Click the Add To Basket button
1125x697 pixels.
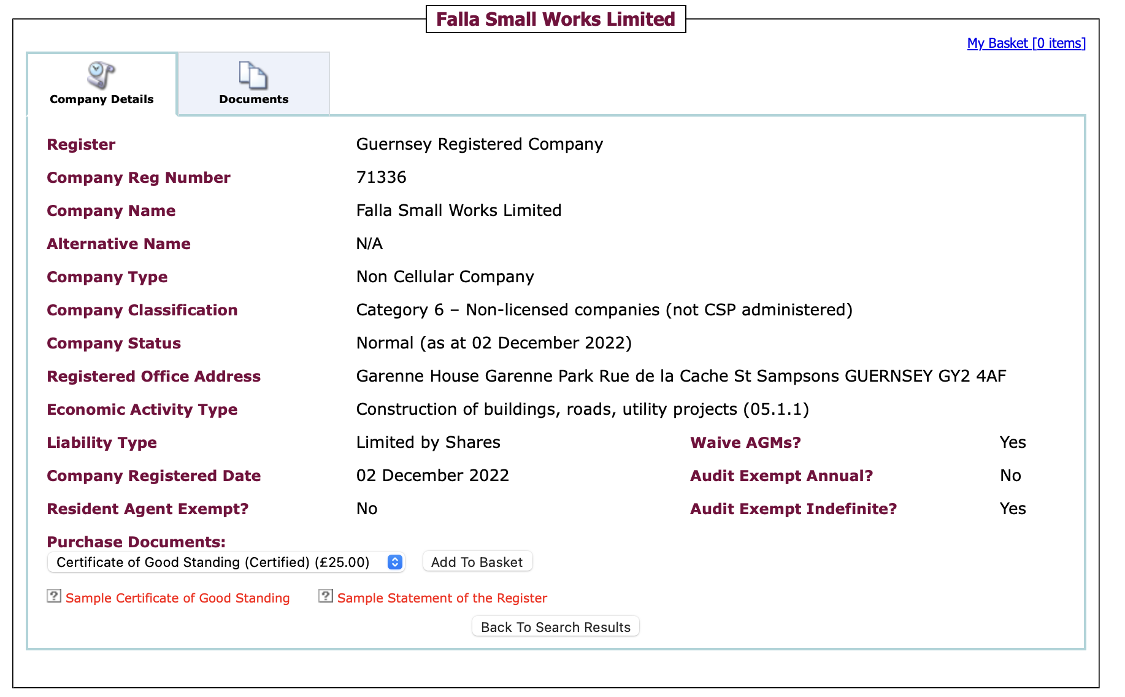477,562
